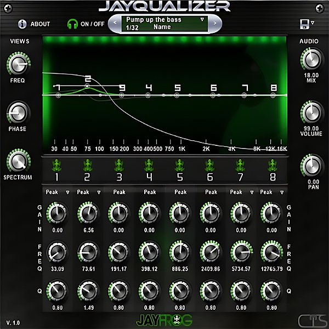329x329 pixels.
Task: Click band 6 frequency knob at 2409.86
Action: tap(210, 252)
